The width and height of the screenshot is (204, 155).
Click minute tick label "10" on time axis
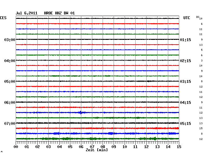coord(125,147)
